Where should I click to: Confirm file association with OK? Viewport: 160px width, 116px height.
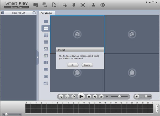pos(73,65)
